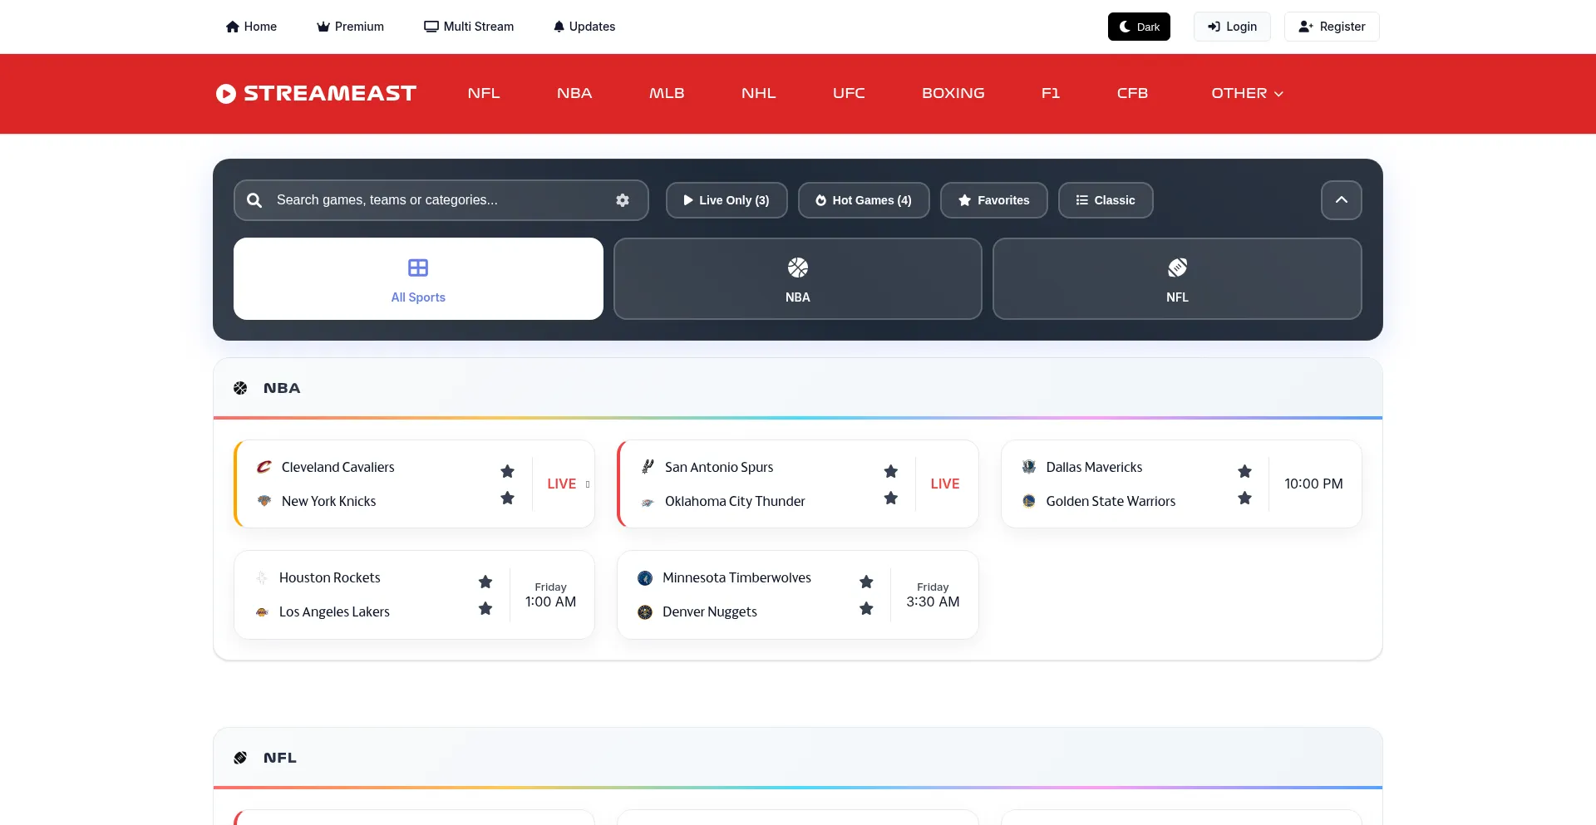This screenshot has height=825, width=1596.
Task: Open UFC in the navigation bar
Action: pos(849,93)
